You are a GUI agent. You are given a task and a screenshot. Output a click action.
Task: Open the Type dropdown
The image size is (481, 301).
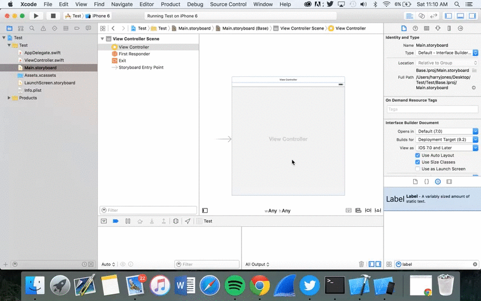447,53
